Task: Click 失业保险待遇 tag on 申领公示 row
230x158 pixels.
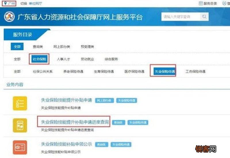Action: [121, 144]
